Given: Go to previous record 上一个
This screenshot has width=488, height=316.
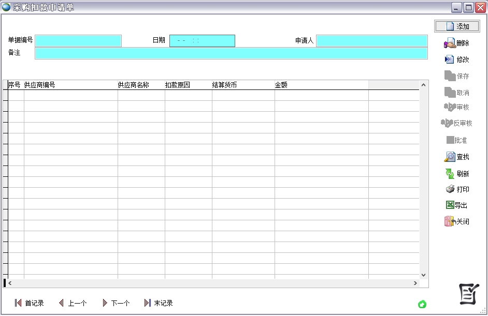Looking at the screenshot, I should (x=73, y=303).
